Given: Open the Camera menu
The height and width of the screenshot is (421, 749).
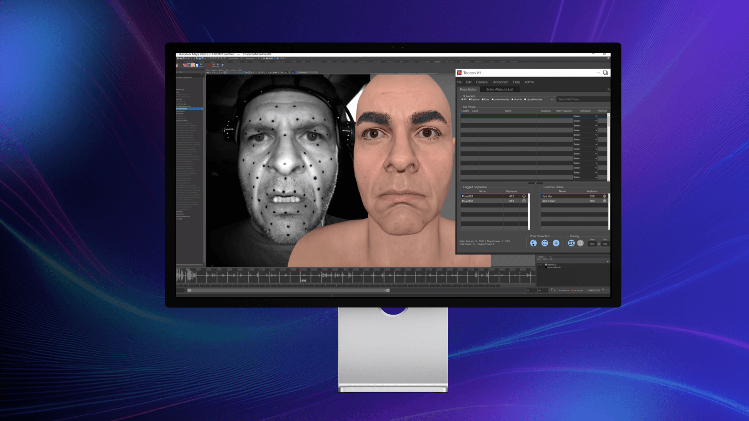Looking at the screenshot, I should (481, 82).
